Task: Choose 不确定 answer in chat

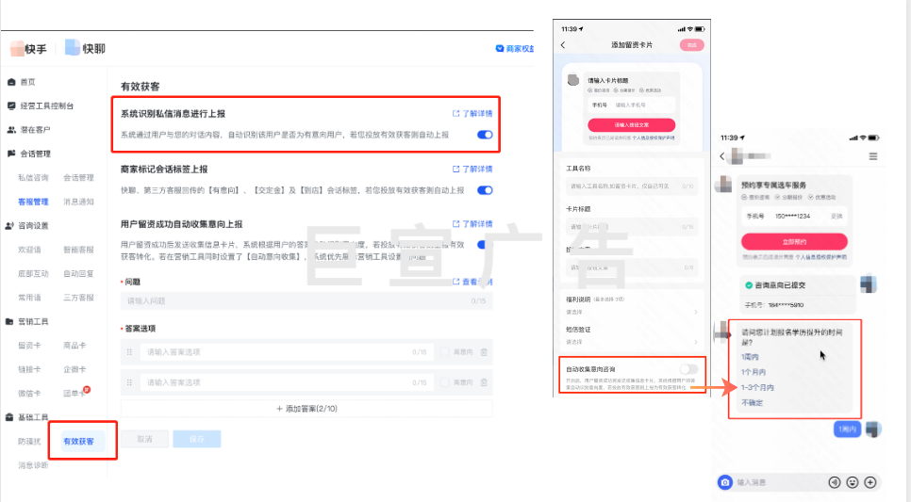Action: tap(752, 402)
